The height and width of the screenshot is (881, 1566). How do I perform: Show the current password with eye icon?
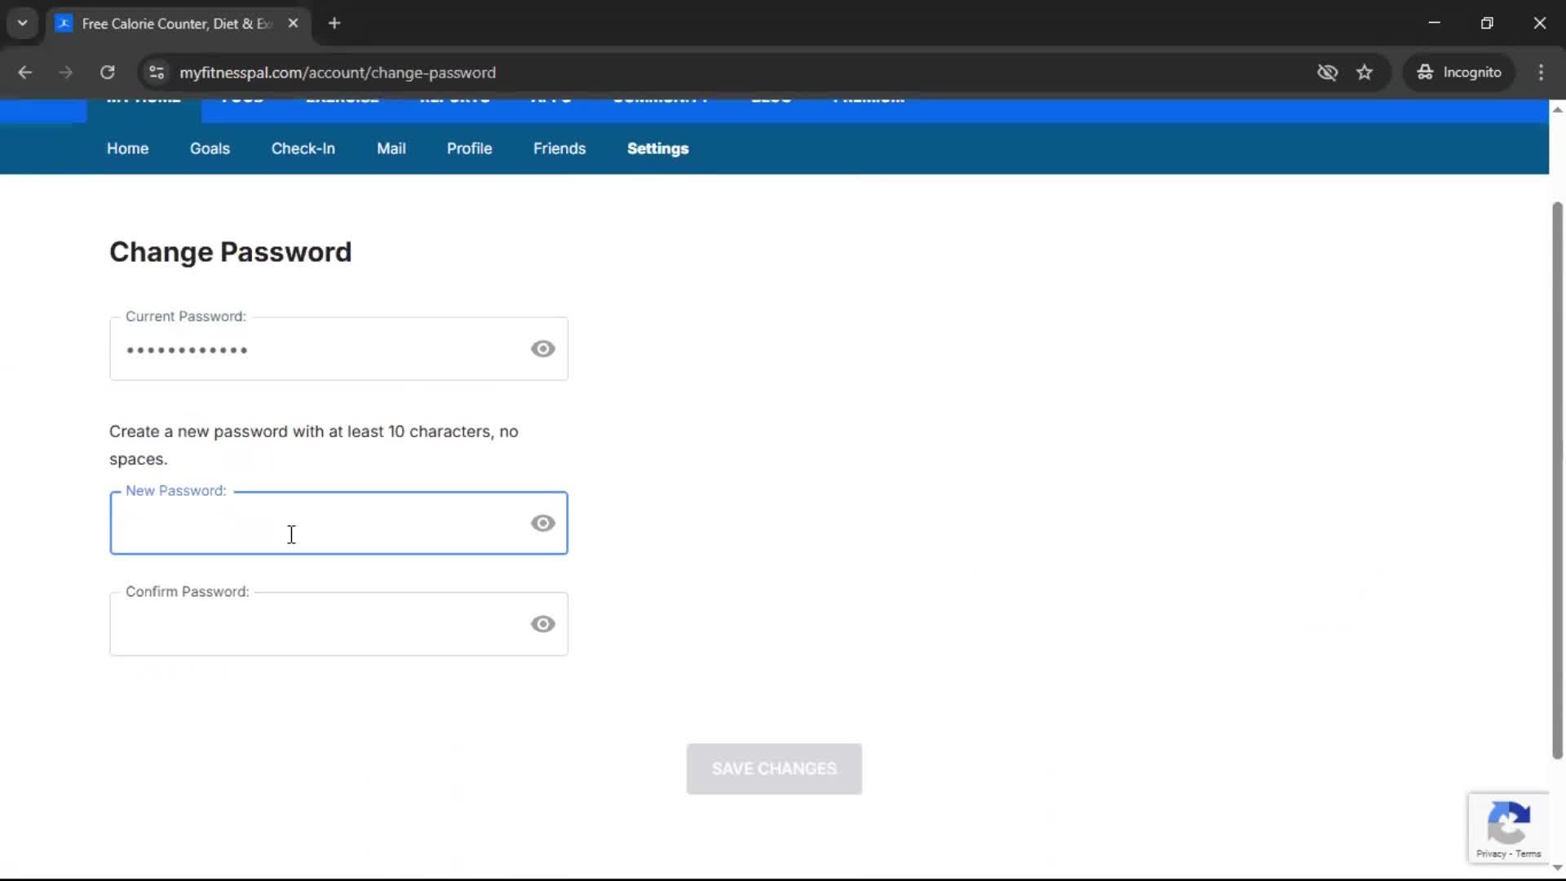point(542,349)
